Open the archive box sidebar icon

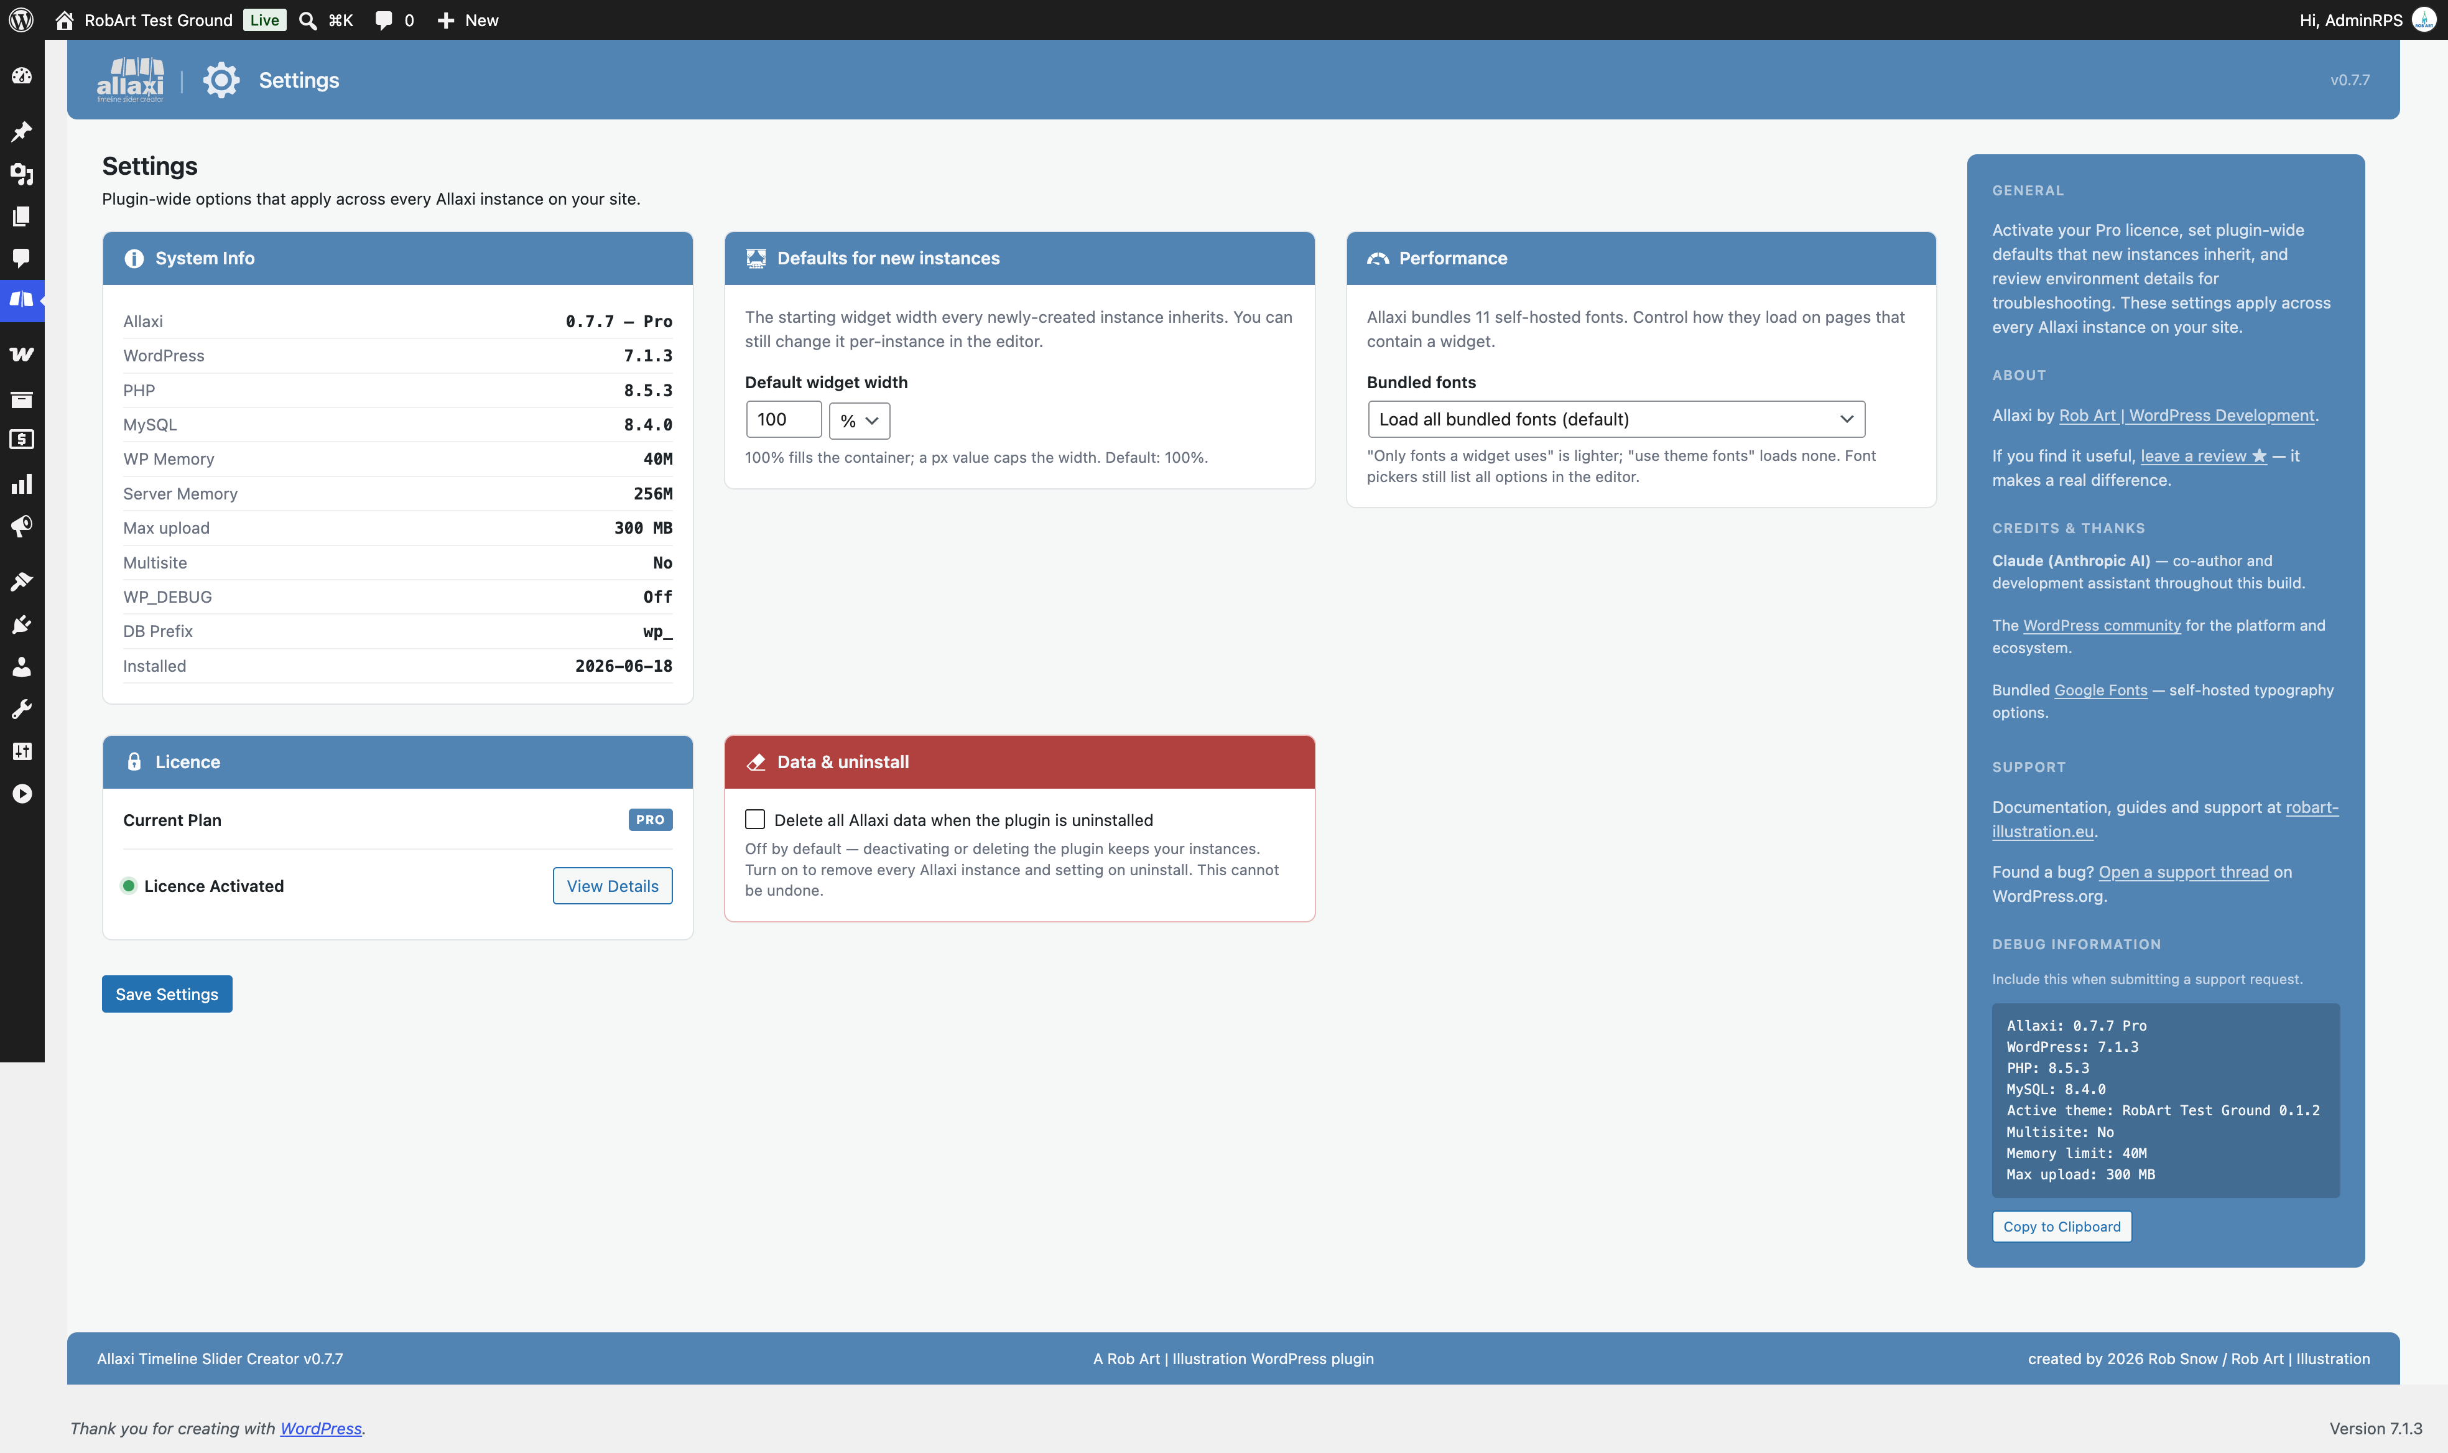(x=22, y=399)
